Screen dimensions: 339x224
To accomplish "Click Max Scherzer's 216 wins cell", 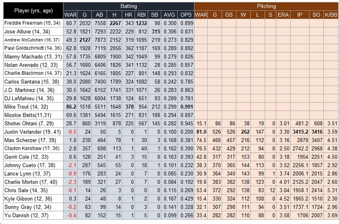I will (243, 140).
